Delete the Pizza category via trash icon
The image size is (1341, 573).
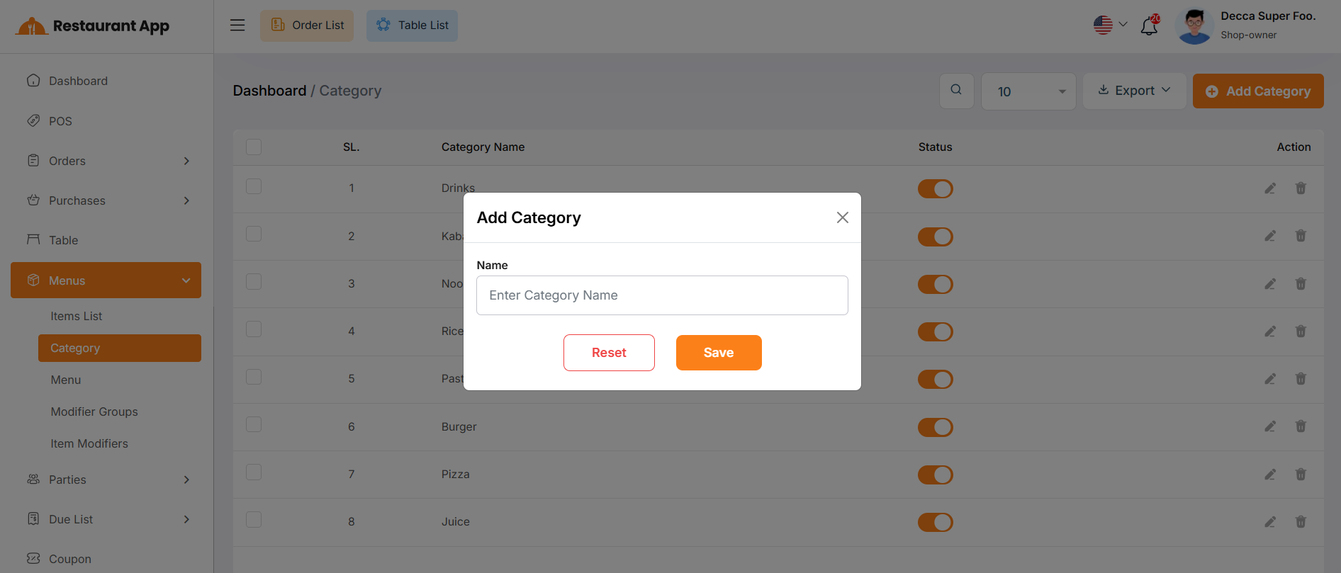(x=1301, y=474)
